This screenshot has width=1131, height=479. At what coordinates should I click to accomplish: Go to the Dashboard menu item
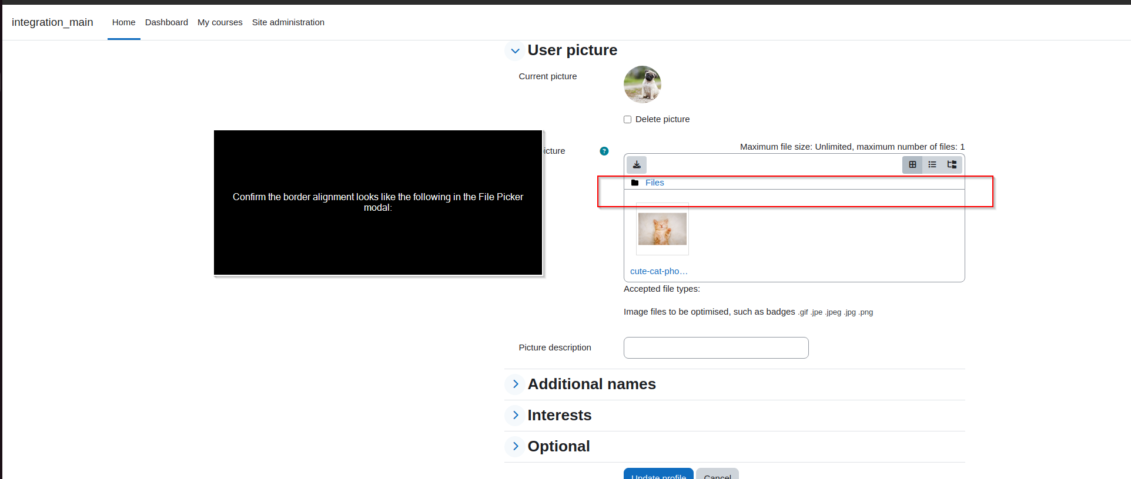coord(166,22)
